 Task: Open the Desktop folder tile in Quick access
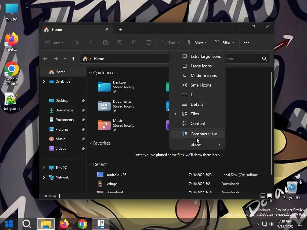[x=116, y=87]
